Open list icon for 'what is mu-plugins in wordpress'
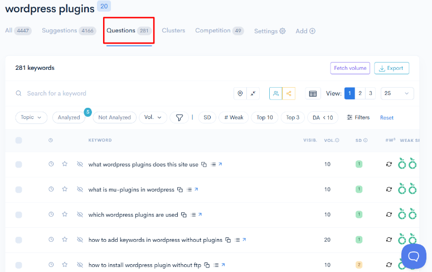 (189, 190)
